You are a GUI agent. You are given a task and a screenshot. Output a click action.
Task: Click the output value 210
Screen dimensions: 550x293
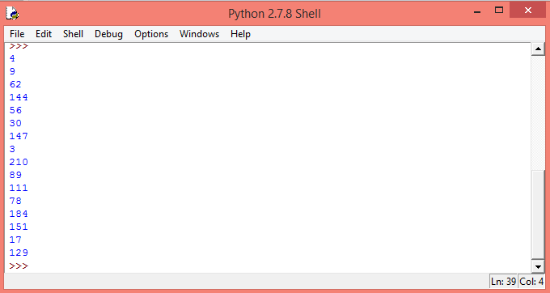[19, 162]
